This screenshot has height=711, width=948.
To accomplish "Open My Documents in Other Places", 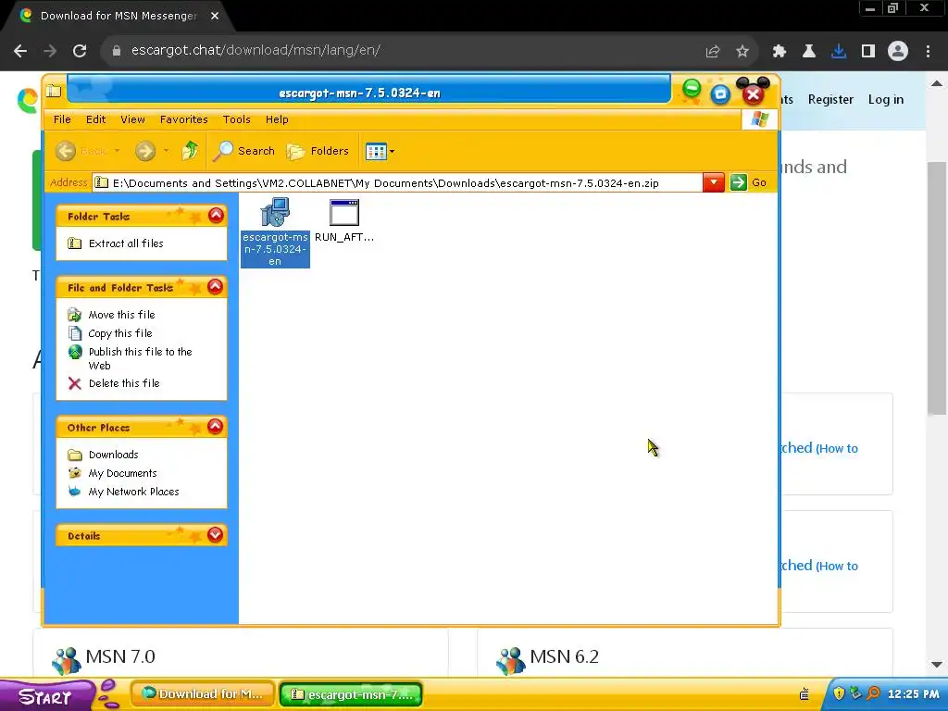I will coord(123,473).
